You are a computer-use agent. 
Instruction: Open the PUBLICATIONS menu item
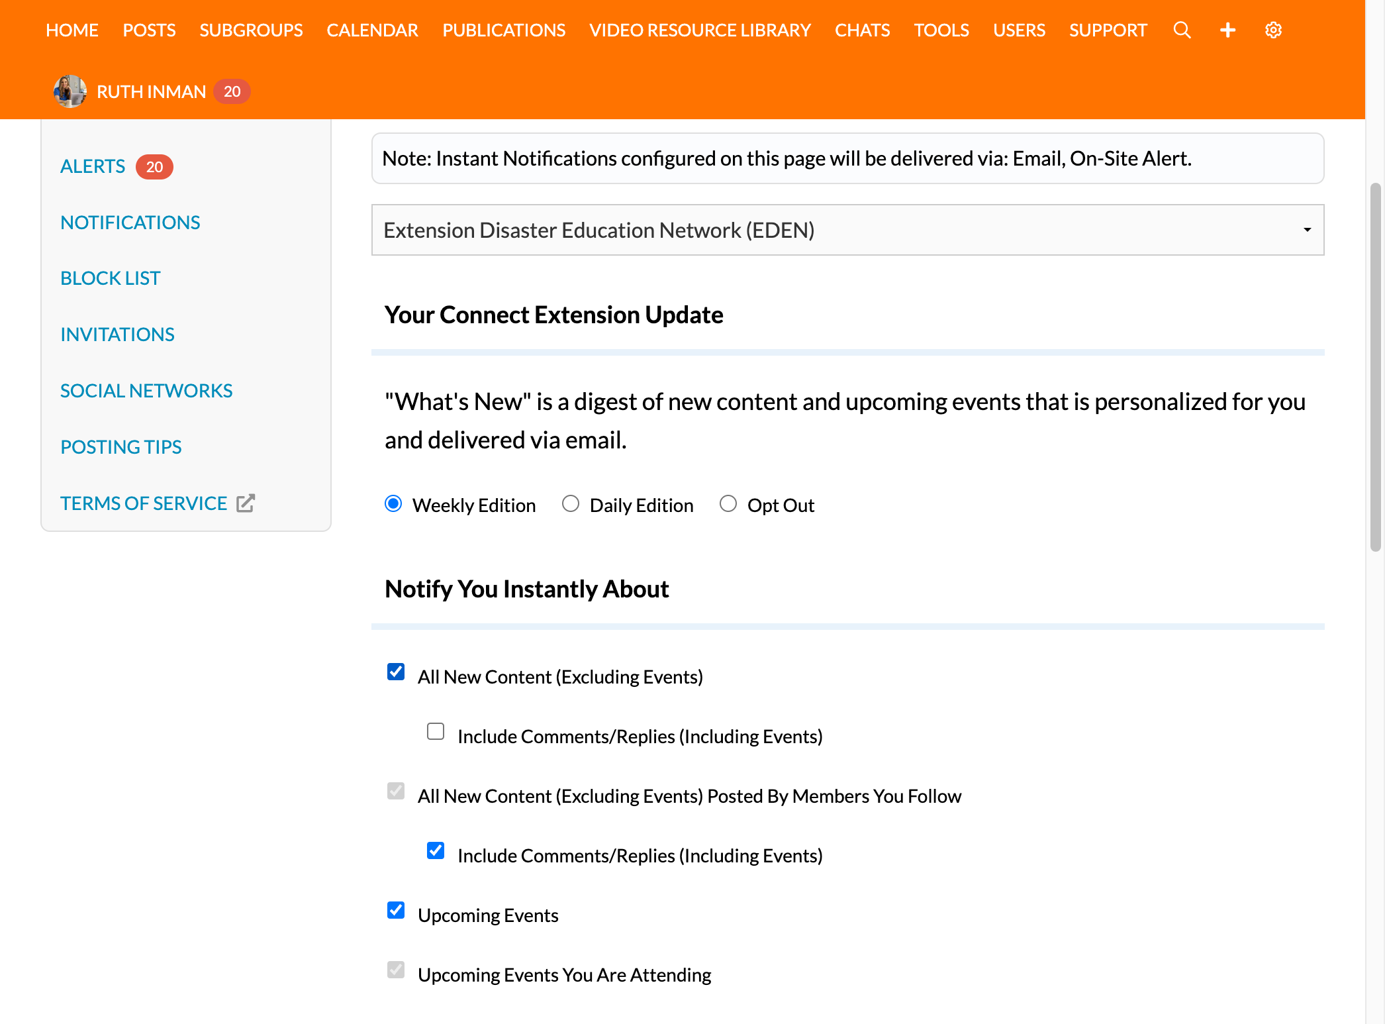[x=504, y=30]
